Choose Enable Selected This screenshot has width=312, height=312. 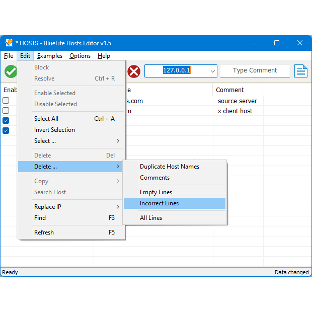pos(71,93)
